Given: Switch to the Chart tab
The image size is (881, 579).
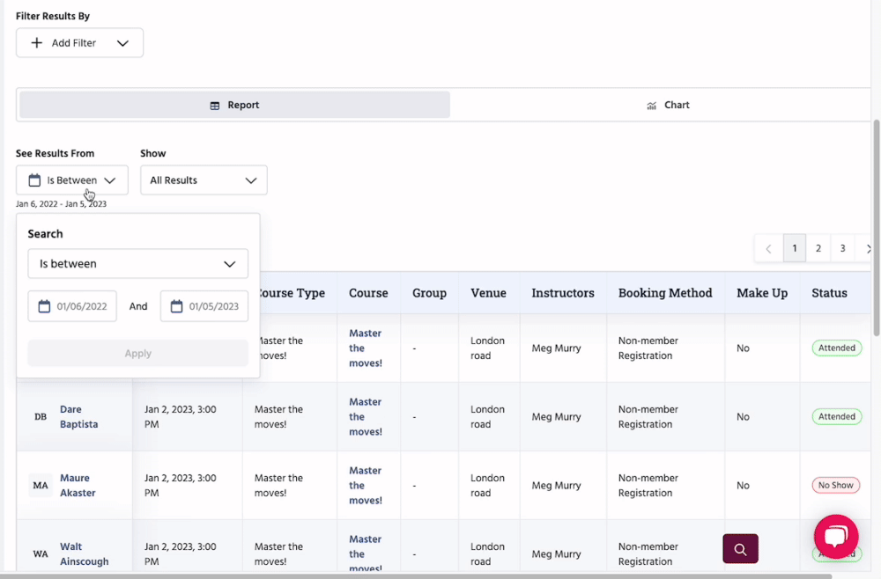Looking at the screenshot, I should (667, 105).
